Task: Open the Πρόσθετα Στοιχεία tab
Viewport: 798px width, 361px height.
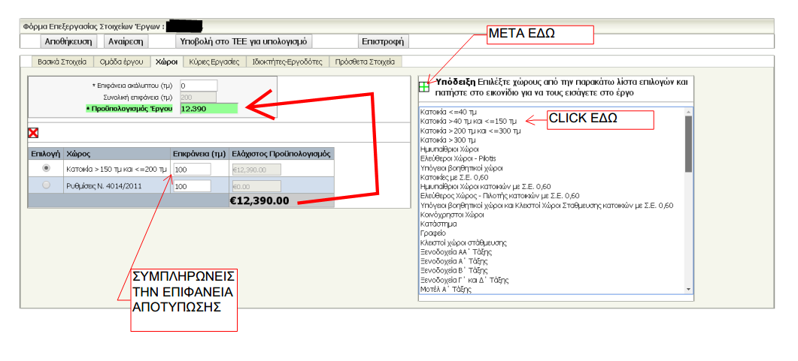Action: 366,62
